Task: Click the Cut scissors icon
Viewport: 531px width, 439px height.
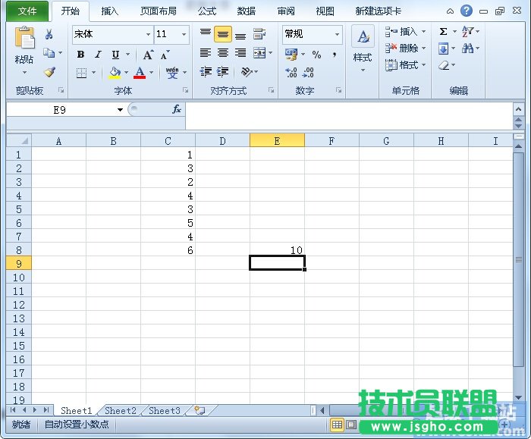Action: (x=49, y=35)
